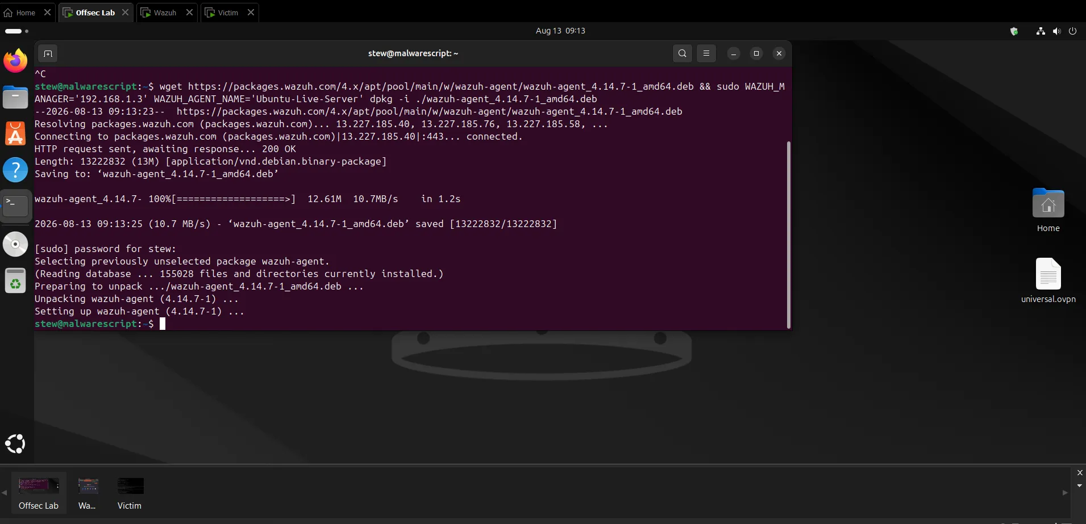Close the thumbnail bar
The height and width of the screenshot is (524, 1086).
tap(1080, 472)
